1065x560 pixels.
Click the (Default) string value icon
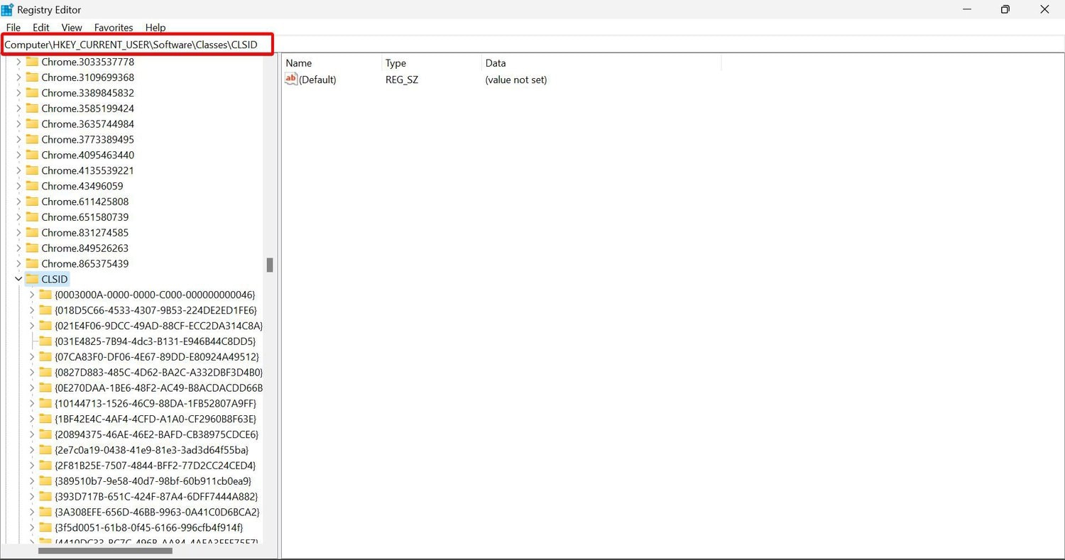(x=291, y=79)
